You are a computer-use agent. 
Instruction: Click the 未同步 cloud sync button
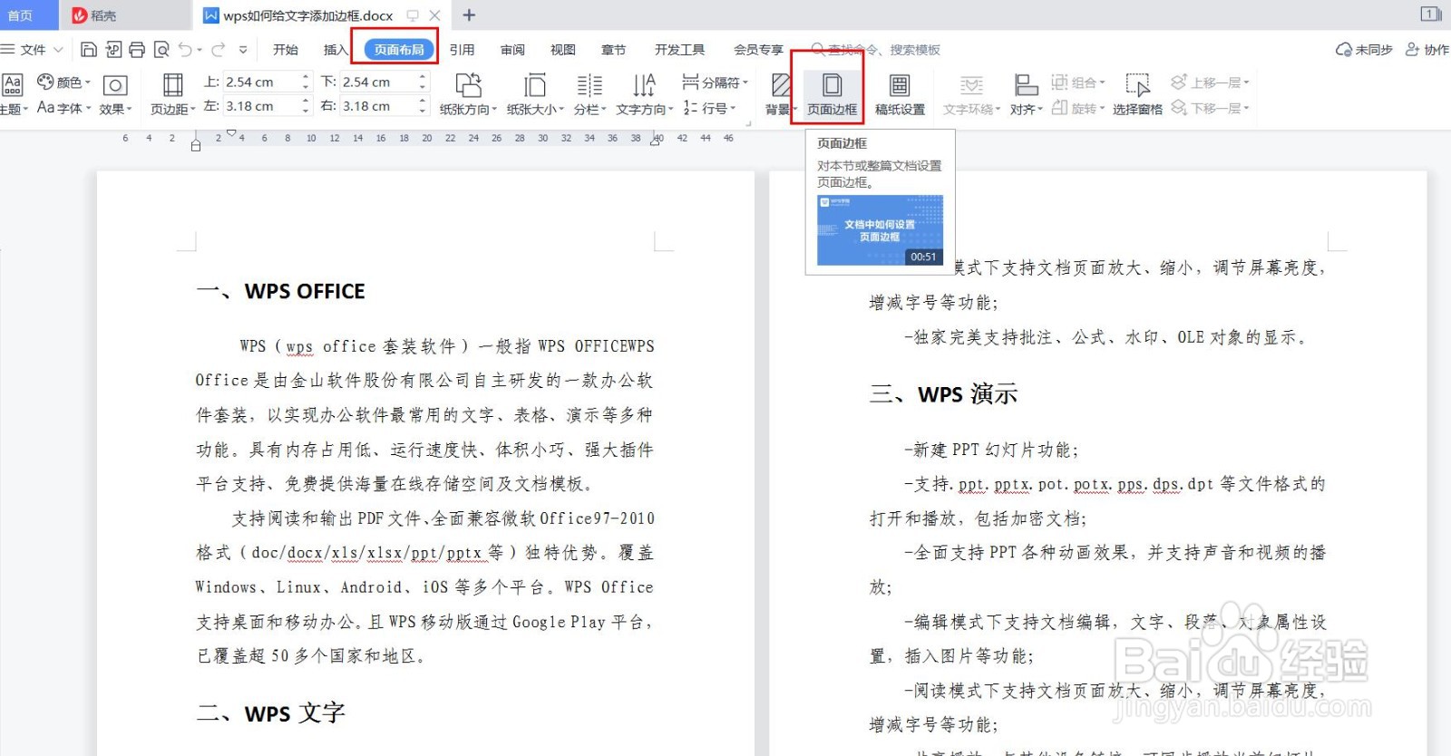(1364, 50)
